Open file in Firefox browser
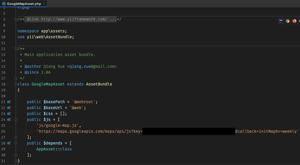300x165 pixels. click(294, 21)
